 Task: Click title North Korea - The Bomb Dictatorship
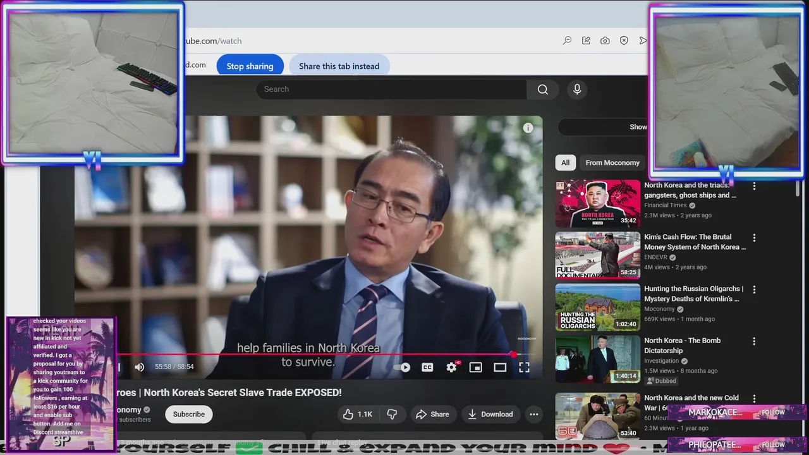(683, 346)
